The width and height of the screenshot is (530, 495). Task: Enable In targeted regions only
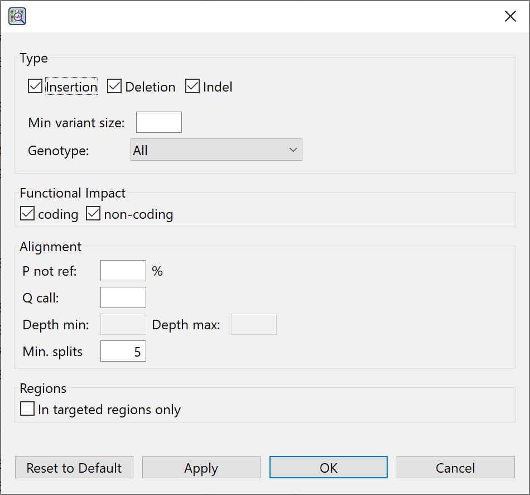point(27,409)
